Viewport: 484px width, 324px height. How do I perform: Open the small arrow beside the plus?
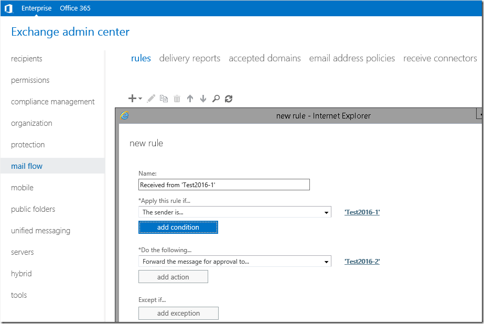click(x=140, y=99)
